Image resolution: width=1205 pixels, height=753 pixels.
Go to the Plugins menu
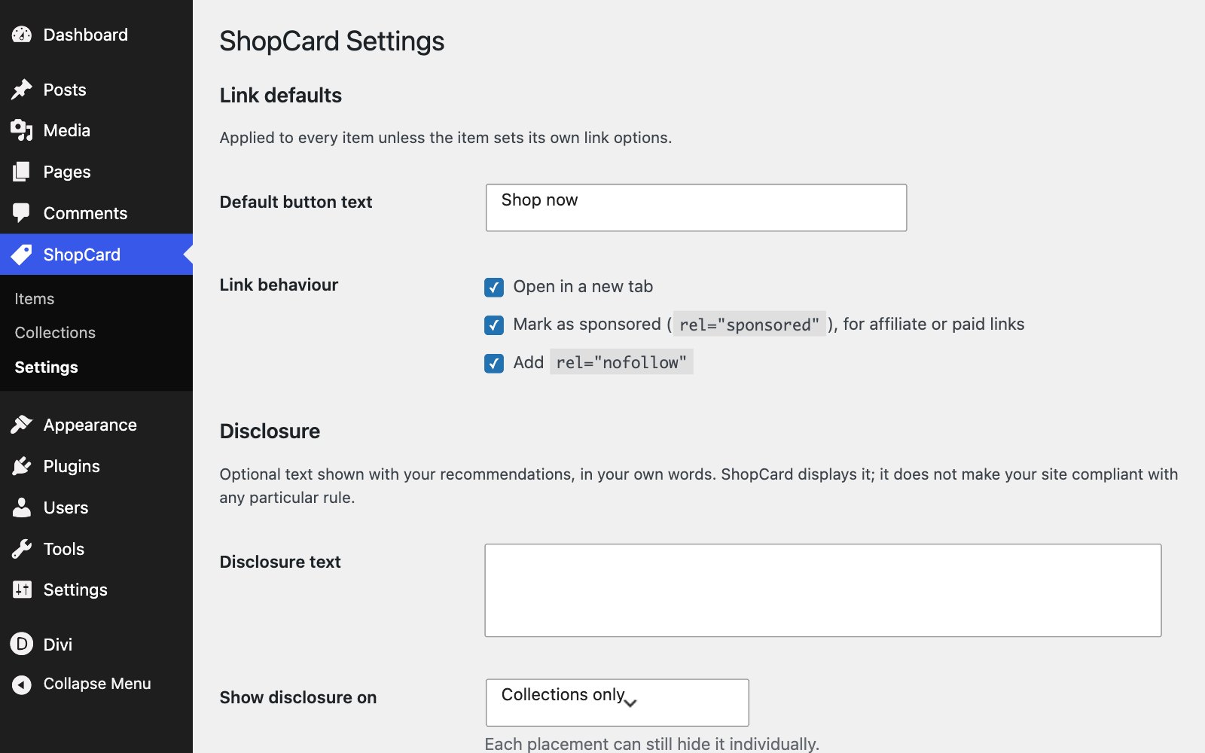pyautogui.click(x=96, y=466)
